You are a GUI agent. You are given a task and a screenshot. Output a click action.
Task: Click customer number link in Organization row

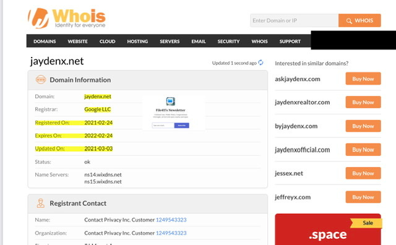[x=171, y=233]
